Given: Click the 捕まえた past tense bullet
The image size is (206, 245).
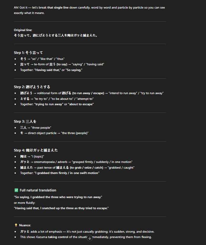Looking at the screenshot, I should tap(77, 168).
